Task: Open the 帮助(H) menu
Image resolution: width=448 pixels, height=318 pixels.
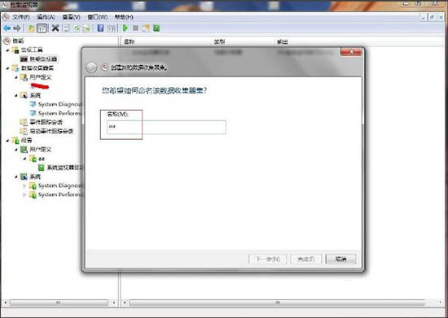Action: [x=124, y=17]
